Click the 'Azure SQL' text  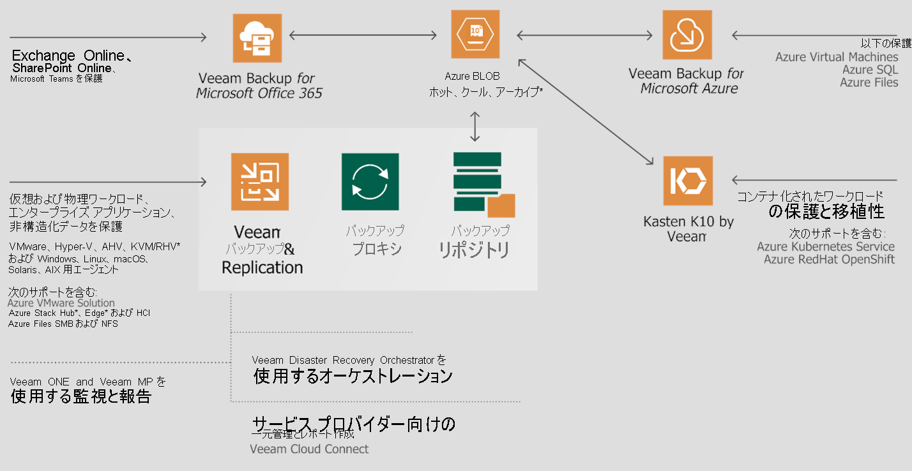coord(870,70)
